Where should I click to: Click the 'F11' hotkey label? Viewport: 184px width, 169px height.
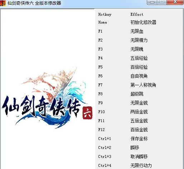[101, 121]
